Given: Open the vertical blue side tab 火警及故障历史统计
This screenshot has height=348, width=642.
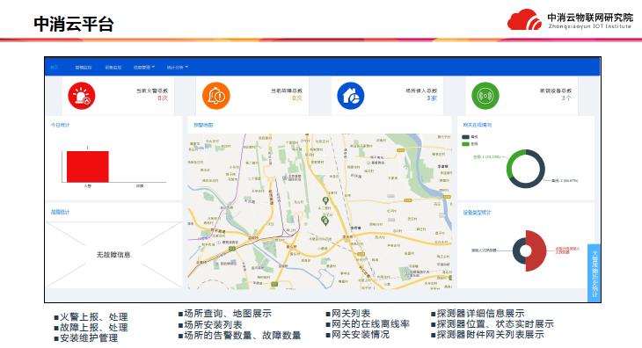Looking at the screenshot, I should 595,273.
